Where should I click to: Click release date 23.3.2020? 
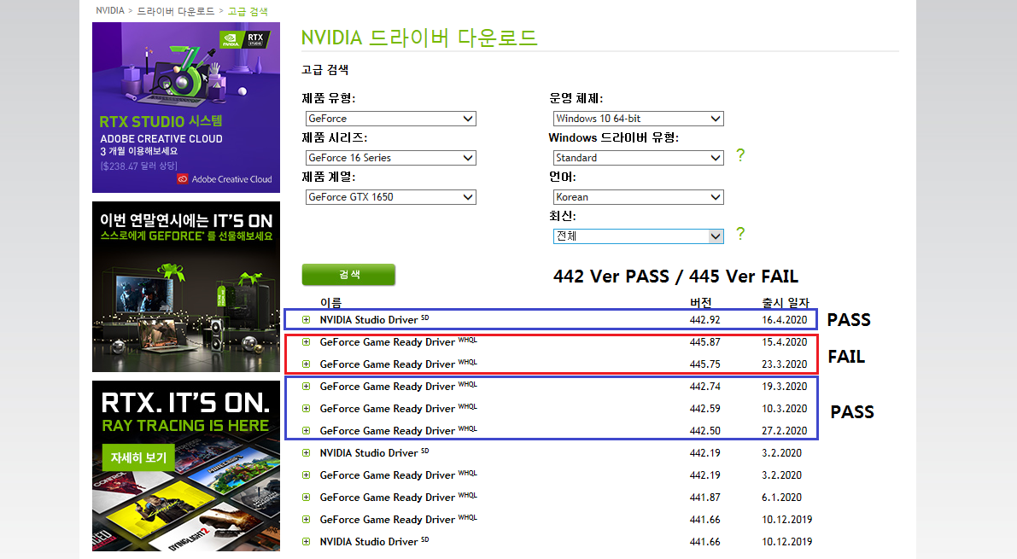(784, 364)
